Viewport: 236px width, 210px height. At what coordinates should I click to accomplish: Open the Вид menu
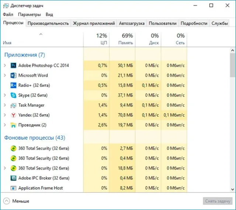coord(49,14)
